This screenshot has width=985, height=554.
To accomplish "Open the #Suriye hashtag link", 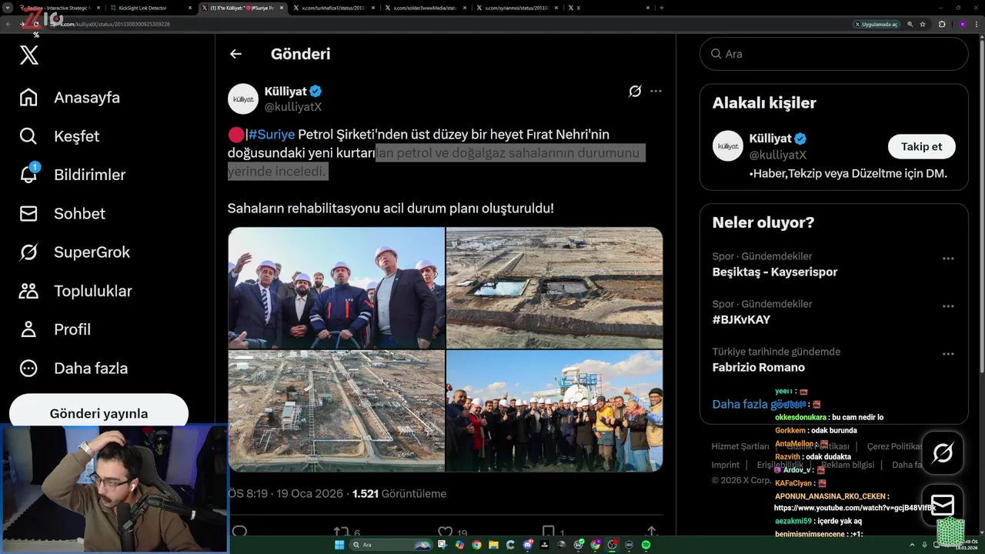I will [x=272, y=135].
